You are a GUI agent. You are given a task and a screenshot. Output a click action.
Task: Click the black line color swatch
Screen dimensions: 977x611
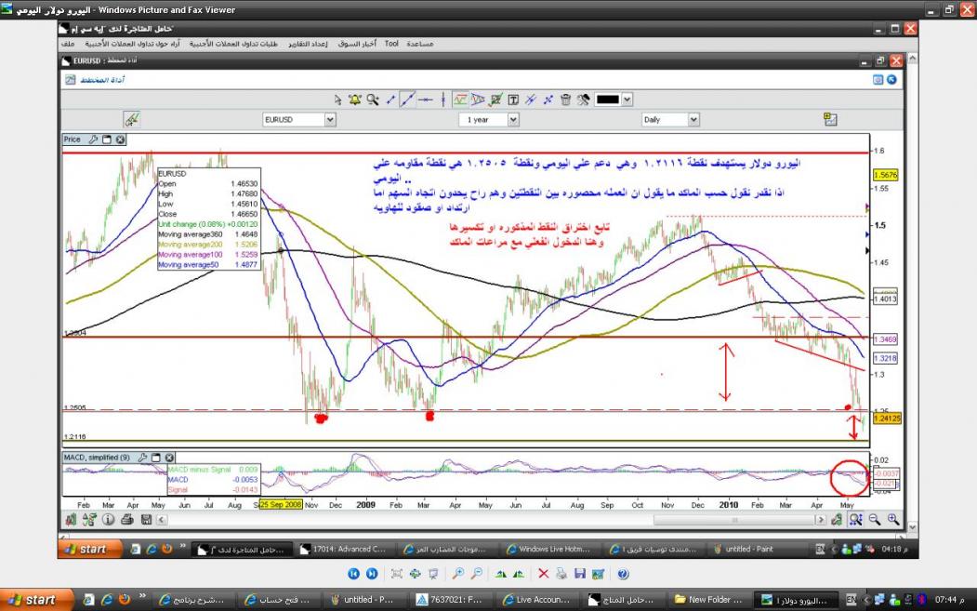pos(607,100)
